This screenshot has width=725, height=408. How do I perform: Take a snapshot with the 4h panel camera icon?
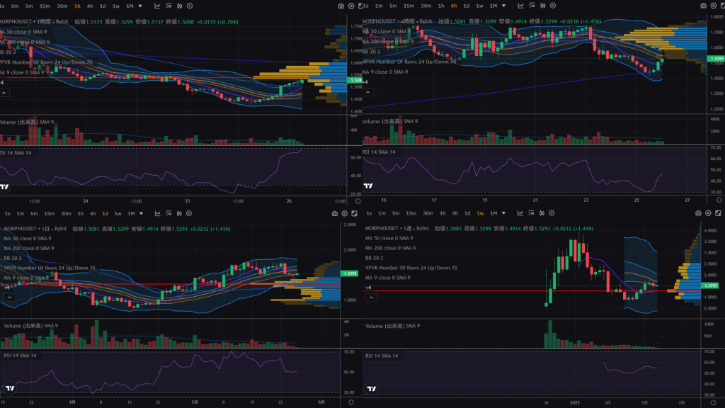point(703,6)
